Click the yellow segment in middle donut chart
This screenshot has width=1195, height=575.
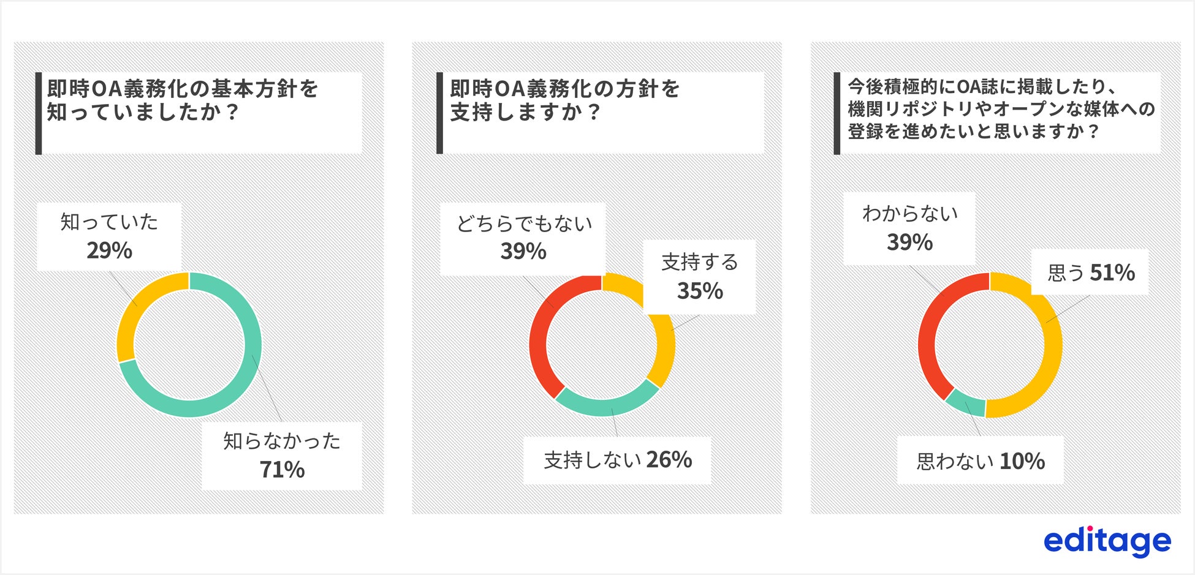pyautogui.click(x=665, y=355)
